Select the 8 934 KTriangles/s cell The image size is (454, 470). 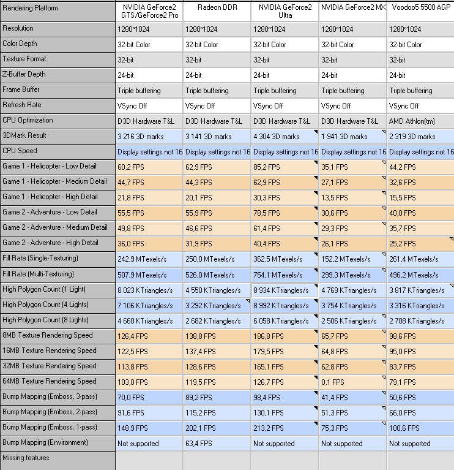285,290
